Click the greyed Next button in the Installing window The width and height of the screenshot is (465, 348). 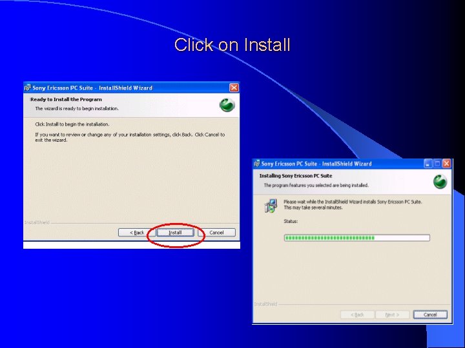point(393,314)
